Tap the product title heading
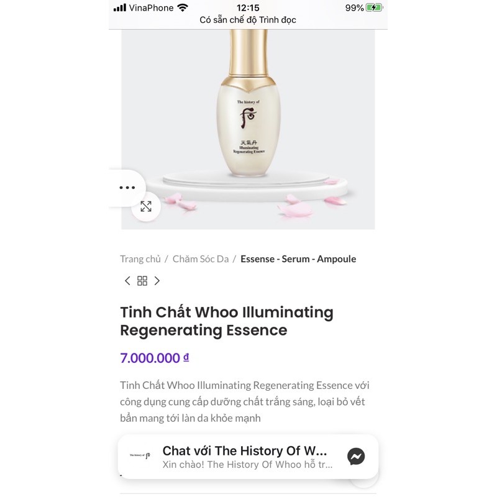 227,321
